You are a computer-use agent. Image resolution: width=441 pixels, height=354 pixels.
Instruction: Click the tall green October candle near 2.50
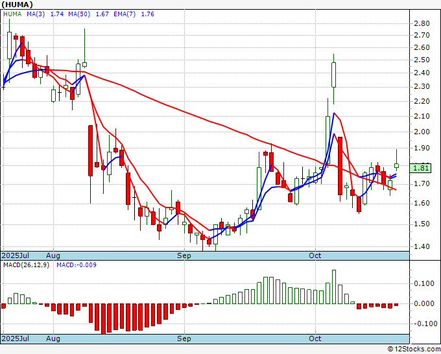pyautogui.click(x=334, y=75)
